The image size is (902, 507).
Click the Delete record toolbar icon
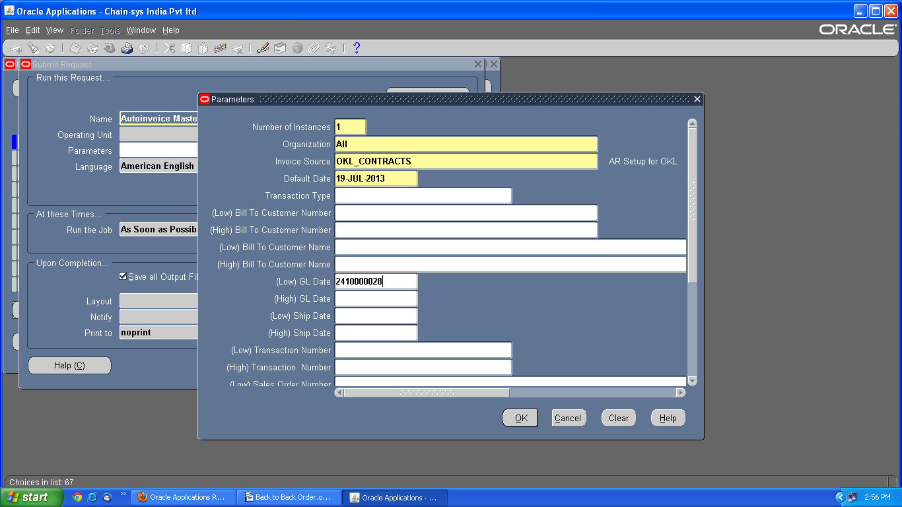point(238,48)
